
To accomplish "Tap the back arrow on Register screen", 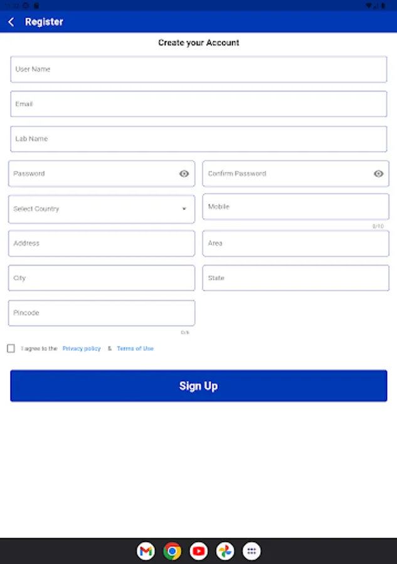I will [x=11, y=21].
